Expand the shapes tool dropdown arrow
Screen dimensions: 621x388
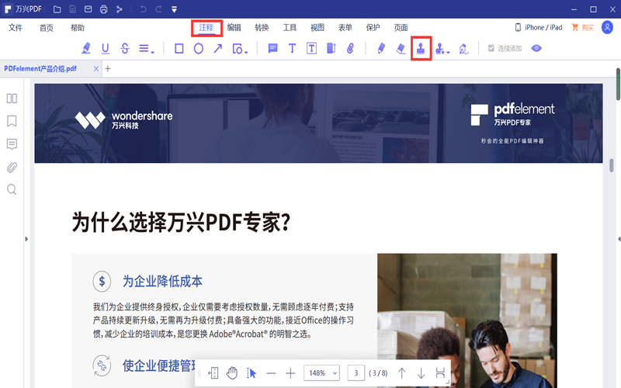(x=246, y=51)
